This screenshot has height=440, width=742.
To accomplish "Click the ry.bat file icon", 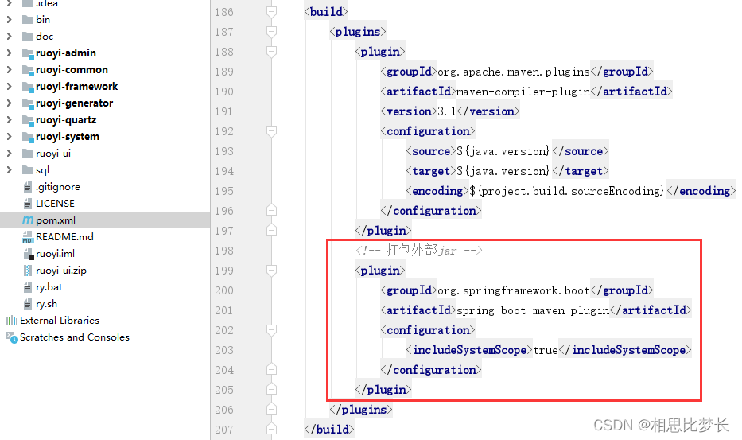I will click(28, 287).
